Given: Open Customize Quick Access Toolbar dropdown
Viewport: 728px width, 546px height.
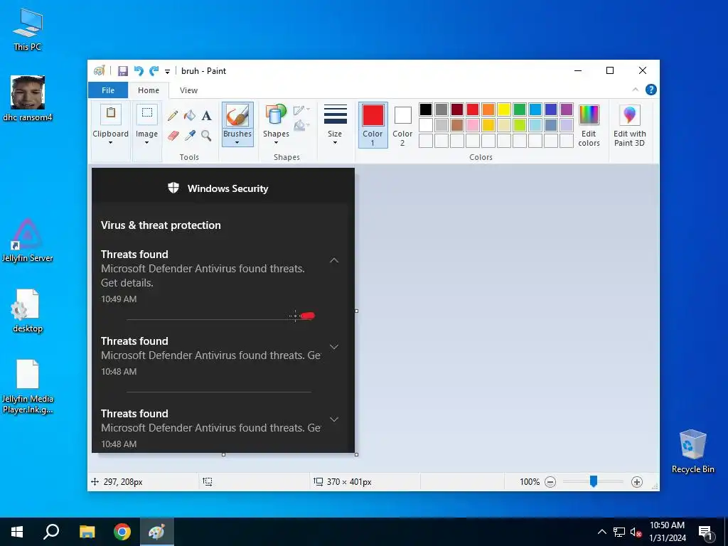Looking at the screenshot, I should tap(167, 72).
